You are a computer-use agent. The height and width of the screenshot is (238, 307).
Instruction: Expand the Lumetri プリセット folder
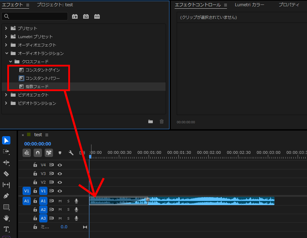[x=6, y=37]
